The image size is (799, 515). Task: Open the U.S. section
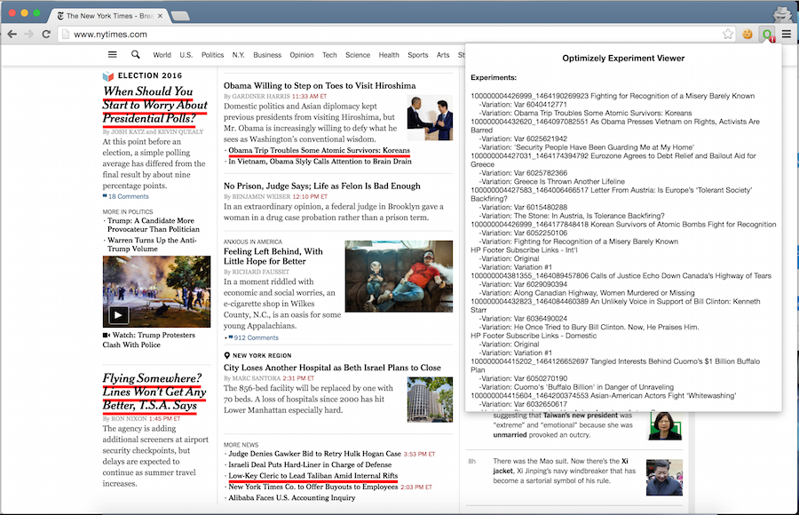(186, 55)
